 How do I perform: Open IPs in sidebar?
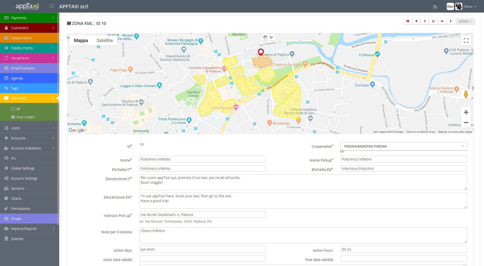point(29,158)
